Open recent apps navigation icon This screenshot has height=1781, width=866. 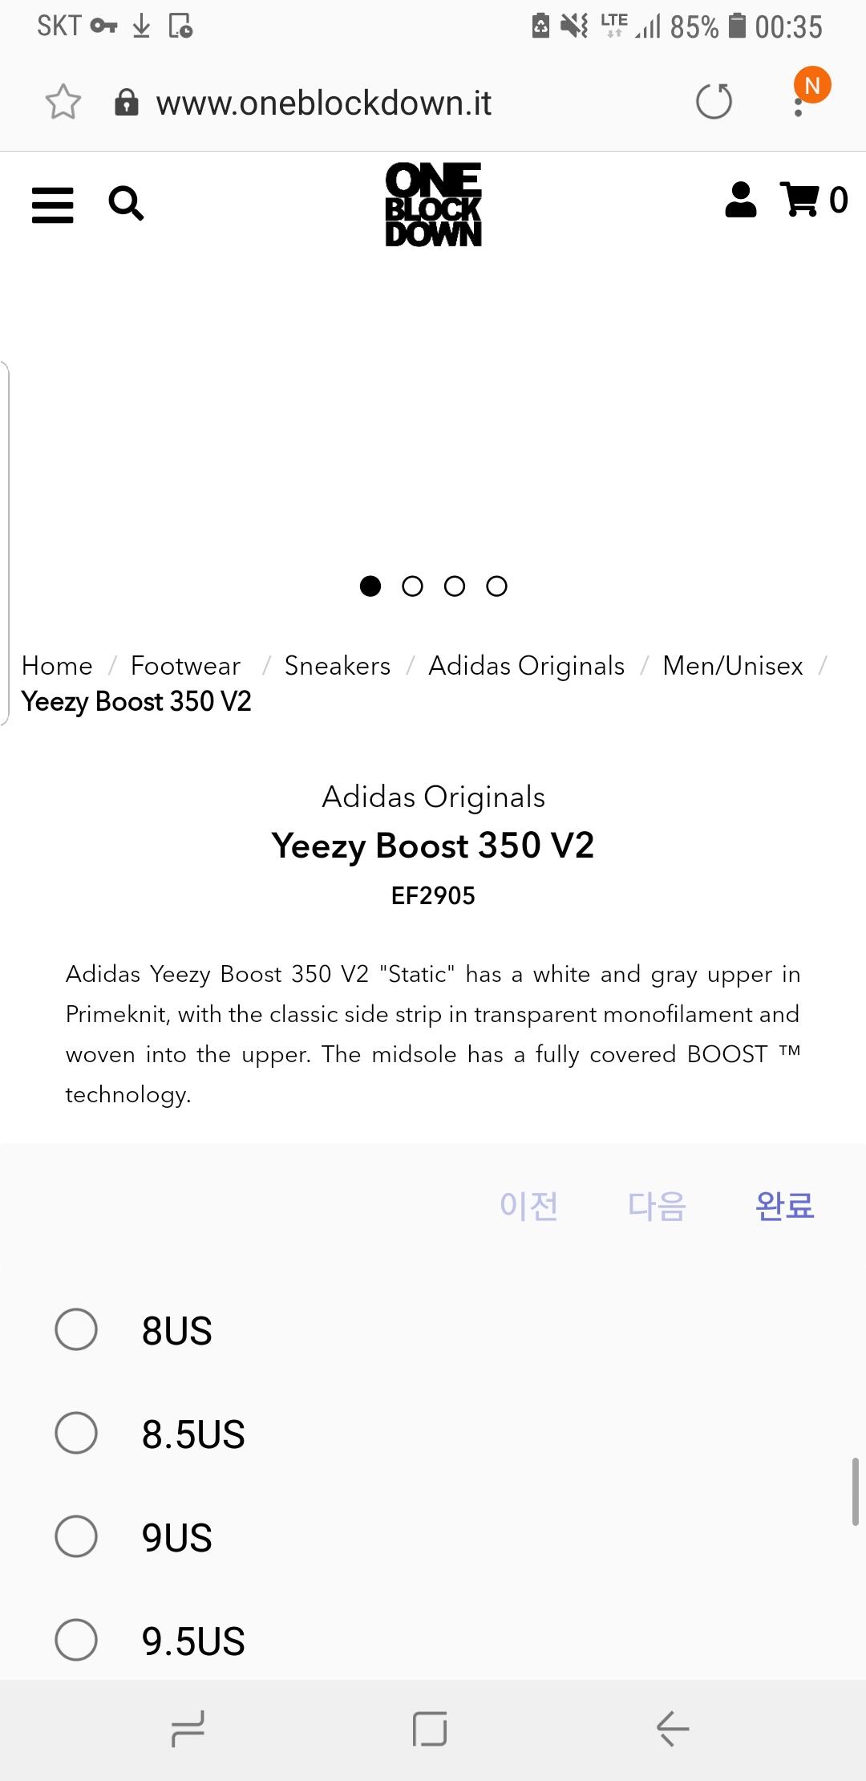point(188,1728)
